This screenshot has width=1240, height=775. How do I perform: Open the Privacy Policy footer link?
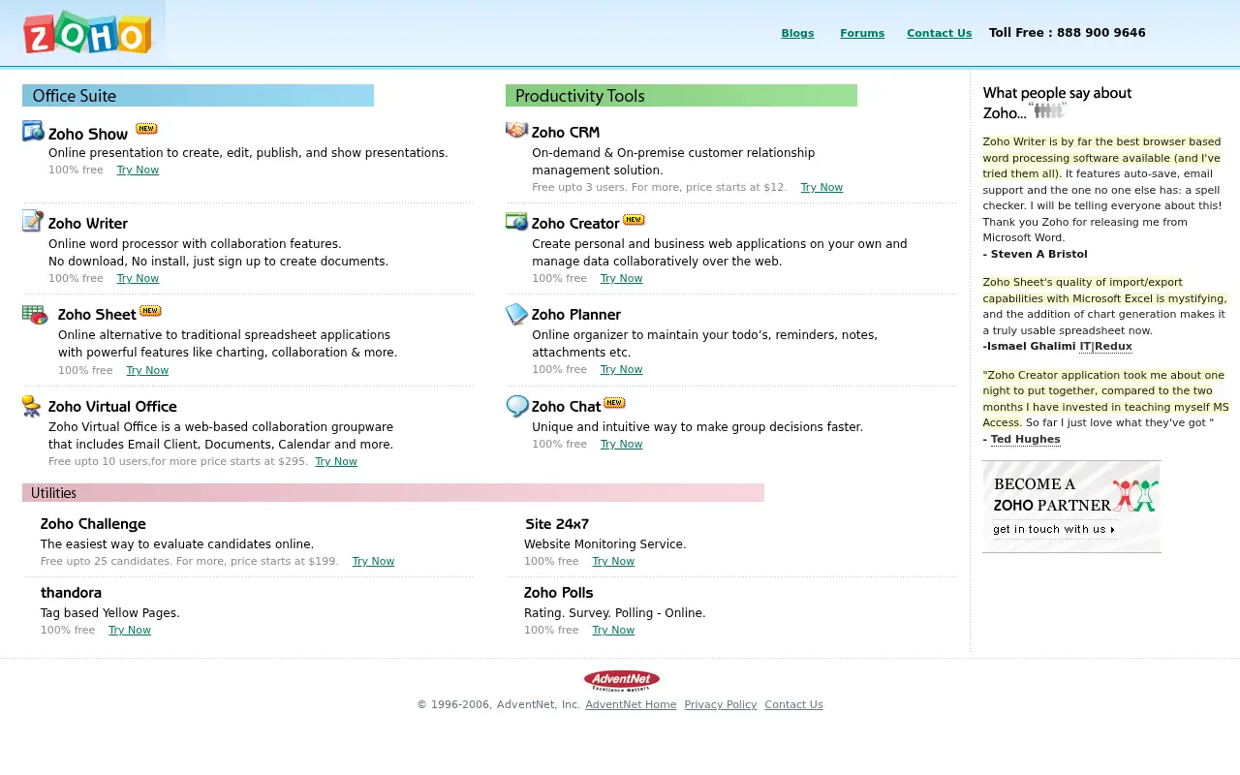[721, 705]
